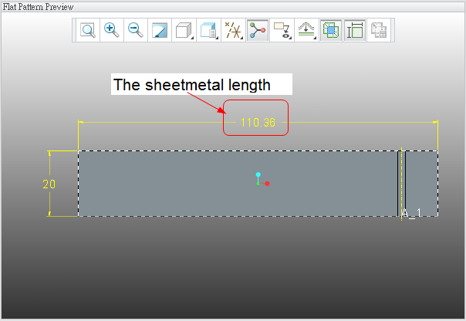
Task: Click the Zoom In magnifier icon
Action: point(112,30)
